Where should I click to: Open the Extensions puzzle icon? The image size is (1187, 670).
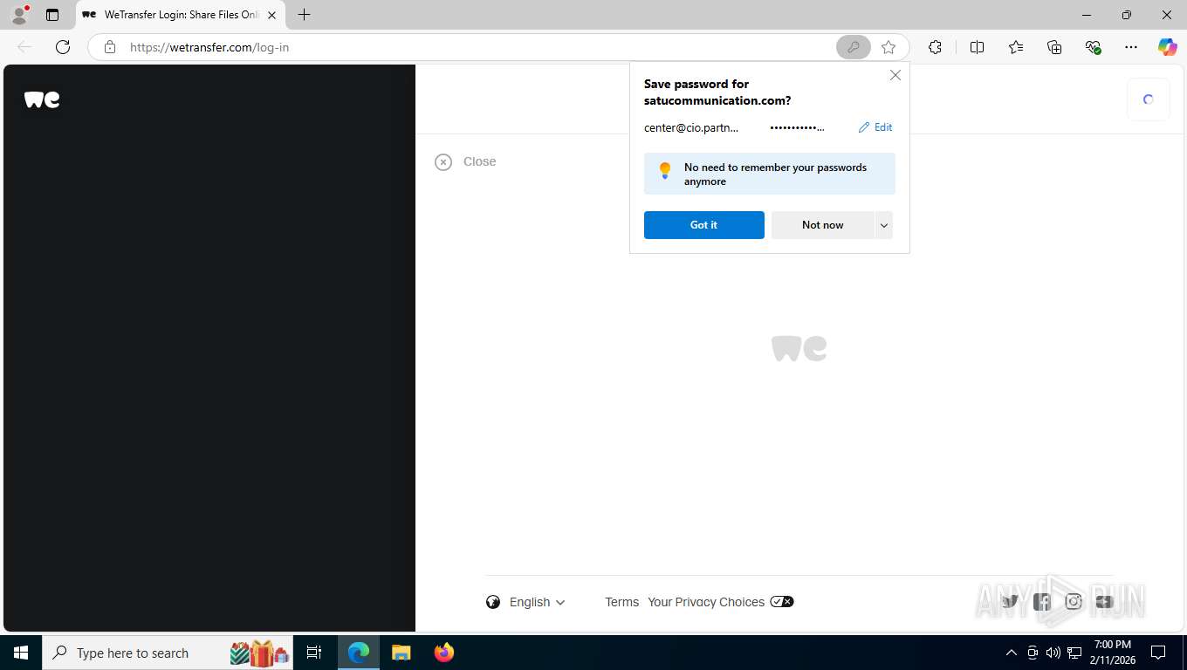[x=935, y=47]
